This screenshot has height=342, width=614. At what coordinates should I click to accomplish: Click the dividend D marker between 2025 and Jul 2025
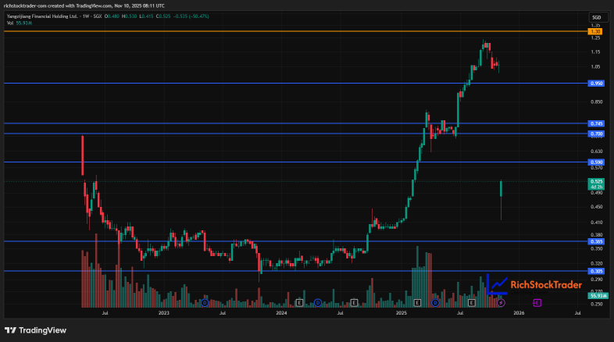point(435,302)
